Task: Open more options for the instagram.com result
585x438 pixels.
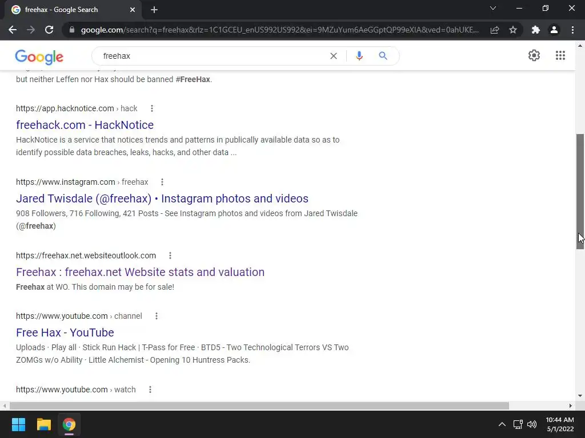Action: click(x=162, y=182)
